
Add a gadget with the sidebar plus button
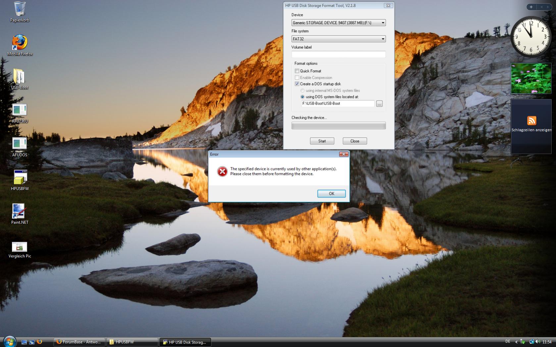[x=531, y=7]
